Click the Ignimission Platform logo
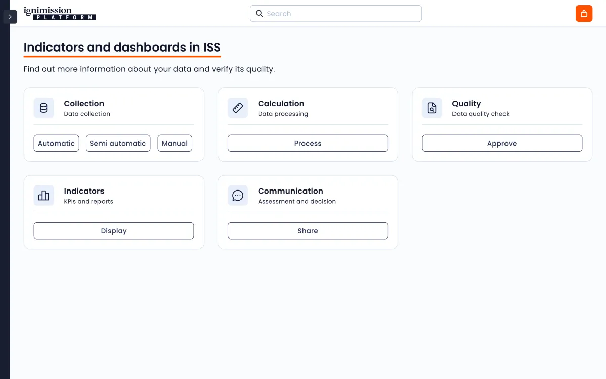The width and height of the screenshot is (606, 379). click(x=60, y=14)
